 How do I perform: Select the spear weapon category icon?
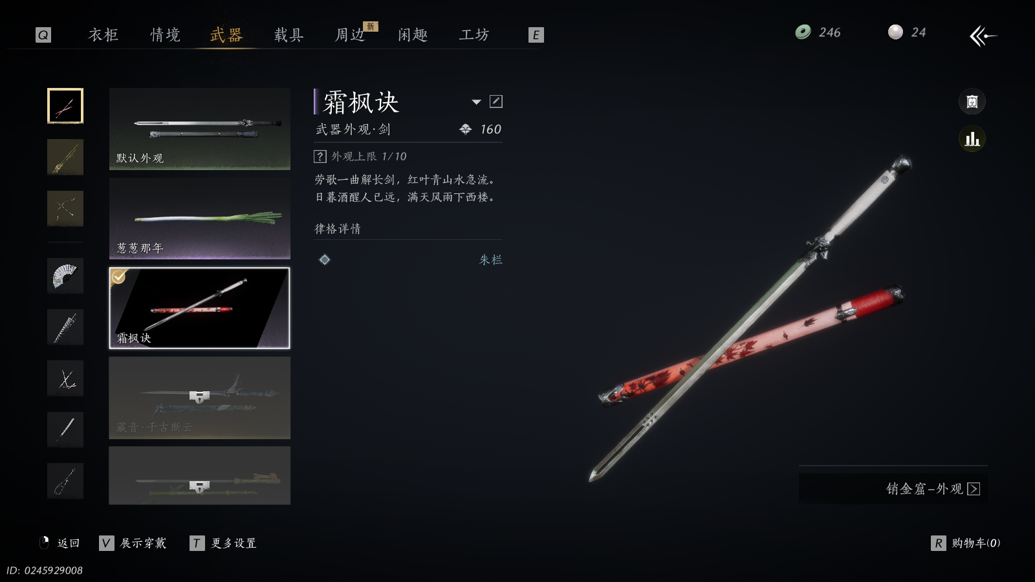tap(65, 157)
